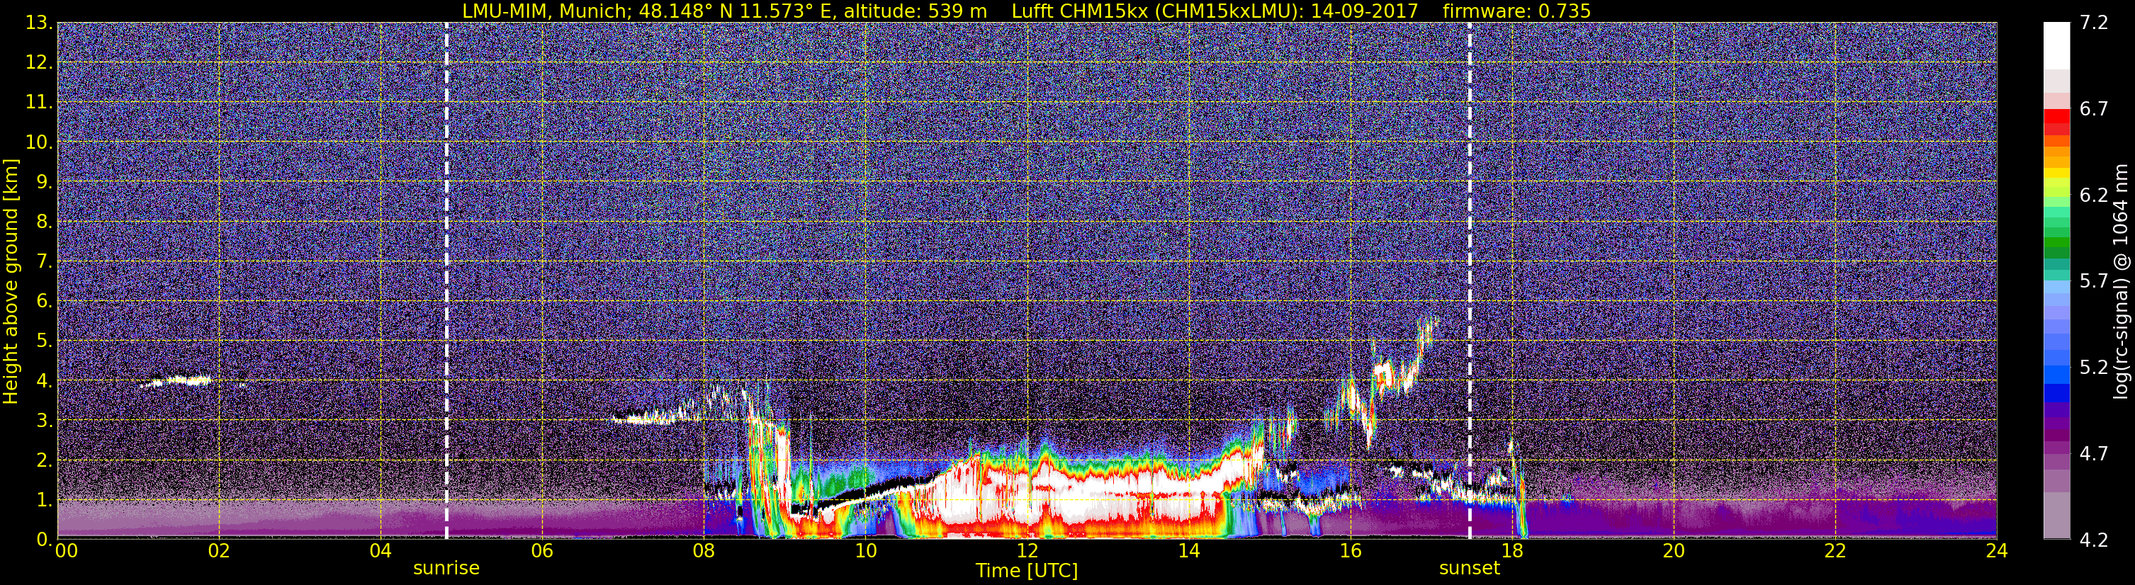Click the colorbar tick value 4.2
This screenshot has width=2135, height=585.
[2094, 540]
